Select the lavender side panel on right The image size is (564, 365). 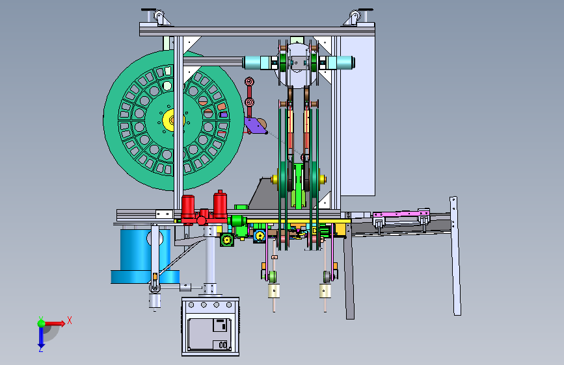coord(358,116)
